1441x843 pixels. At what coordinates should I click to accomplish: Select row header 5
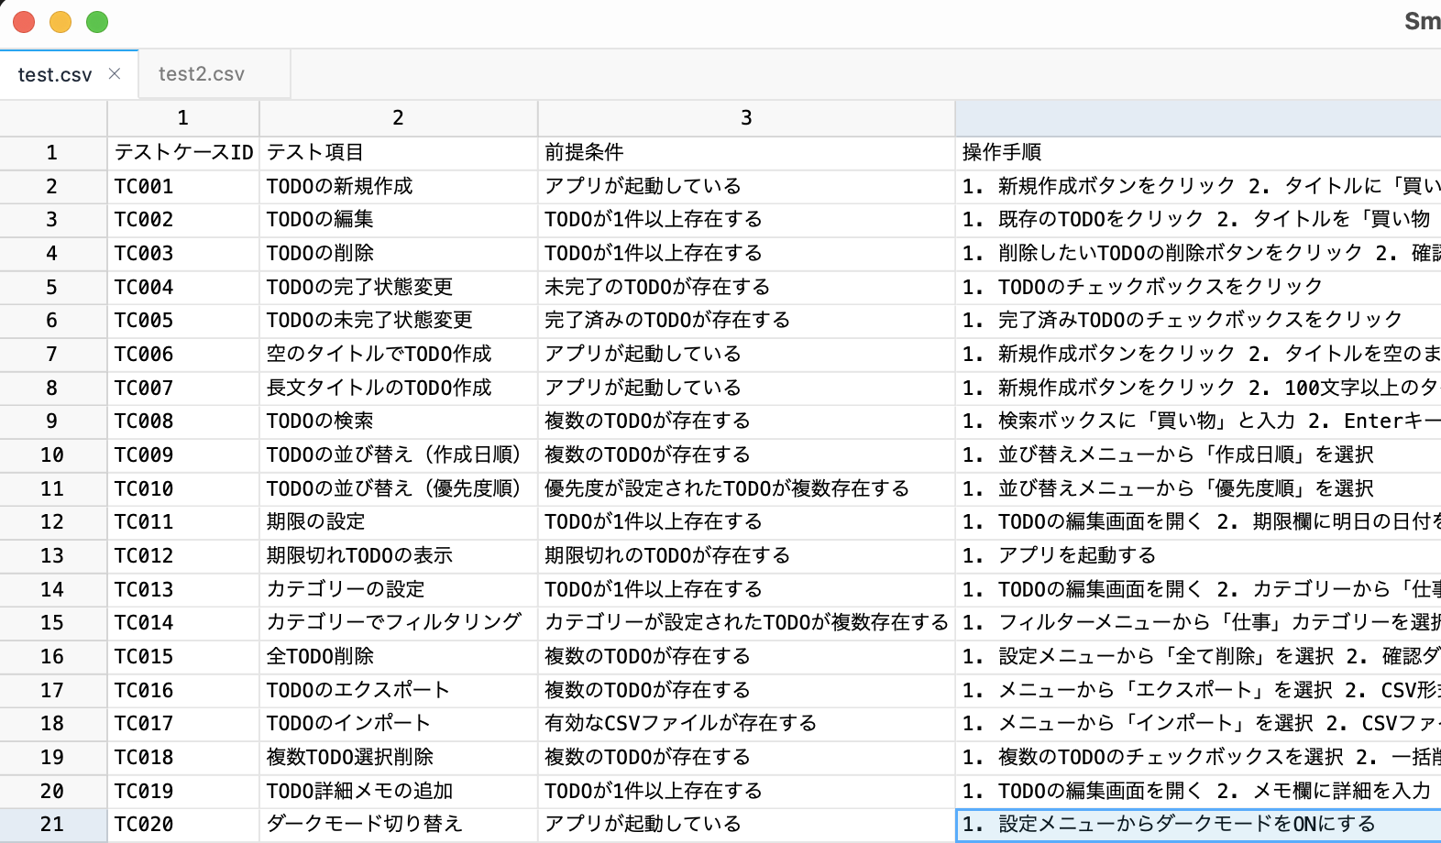pyautogui.click(x=53, y=288)
